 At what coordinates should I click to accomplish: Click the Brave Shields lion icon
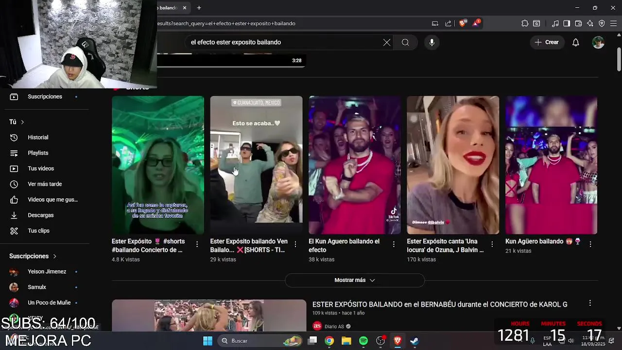pos(463,23)
